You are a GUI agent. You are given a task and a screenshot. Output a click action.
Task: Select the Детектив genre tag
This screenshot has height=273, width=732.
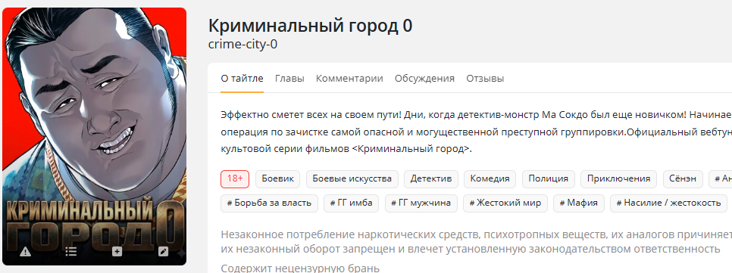point(431,179)
